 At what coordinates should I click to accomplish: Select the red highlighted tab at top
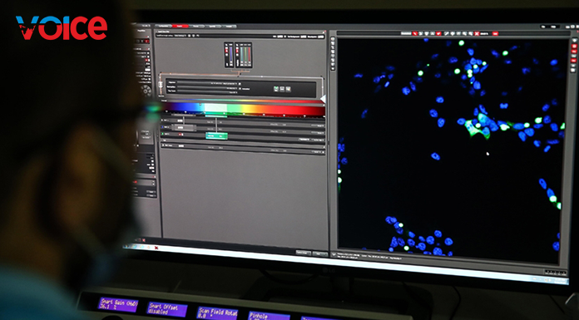pyautogui.click(x=181, y=27)
